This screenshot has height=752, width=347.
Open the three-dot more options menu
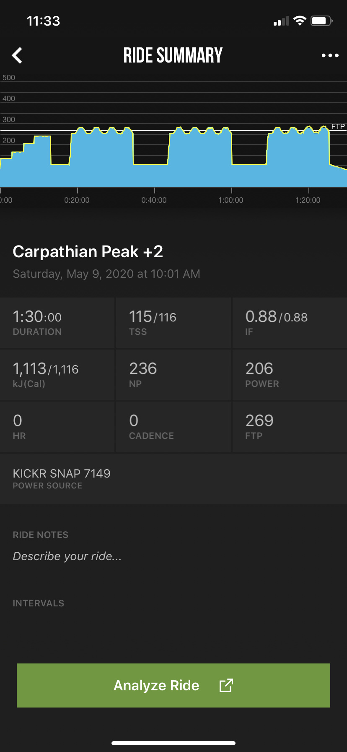(x=330, y=55)
